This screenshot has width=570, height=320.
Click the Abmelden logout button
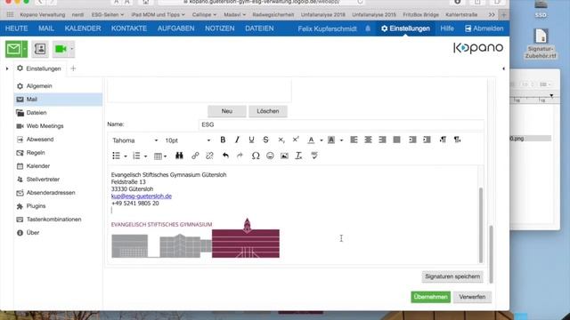(484, 28)
